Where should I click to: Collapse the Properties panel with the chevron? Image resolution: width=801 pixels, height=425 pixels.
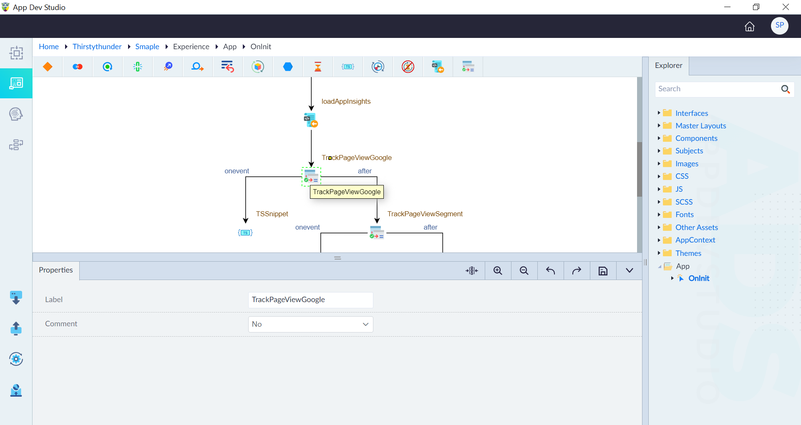(x=630, y=271)
